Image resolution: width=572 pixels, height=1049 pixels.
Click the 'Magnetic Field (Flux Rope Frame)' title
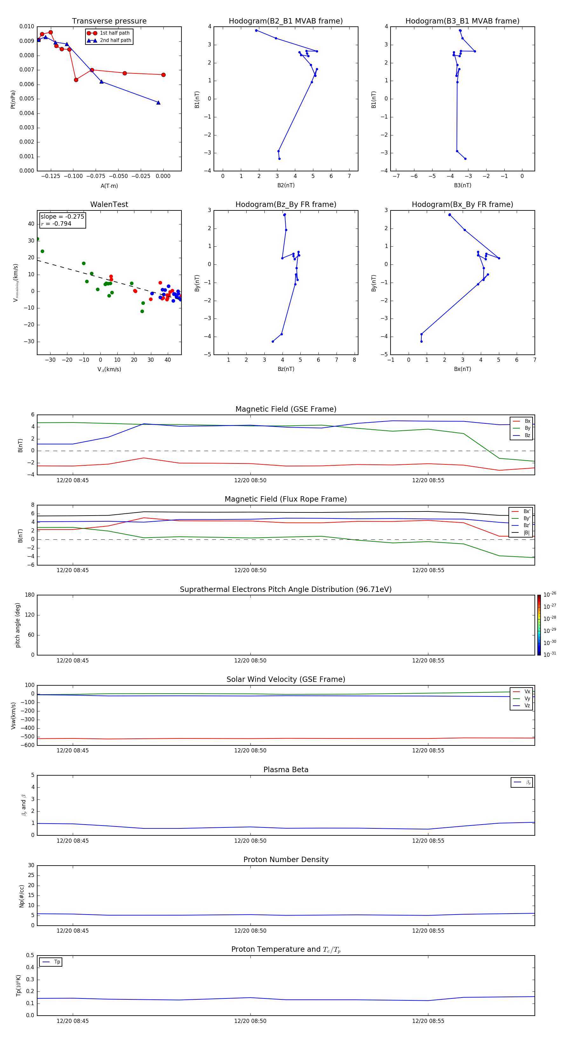point(286,499)
